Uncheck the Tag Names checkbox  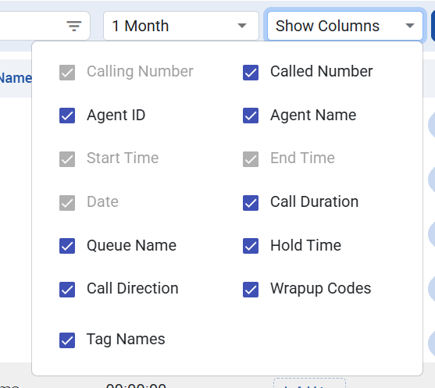(67, 340)
